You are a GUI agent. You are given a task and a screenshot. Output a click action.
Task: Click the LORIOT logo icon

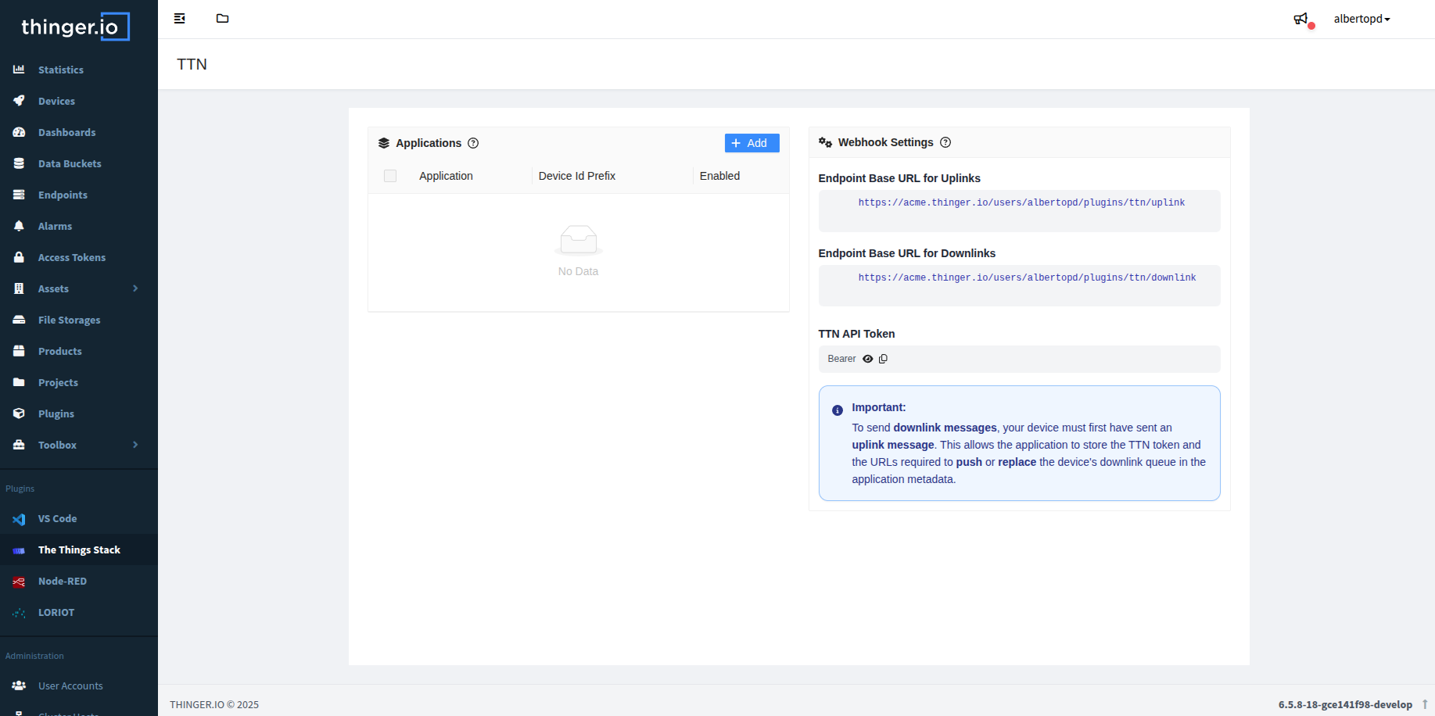pos(19,613)
